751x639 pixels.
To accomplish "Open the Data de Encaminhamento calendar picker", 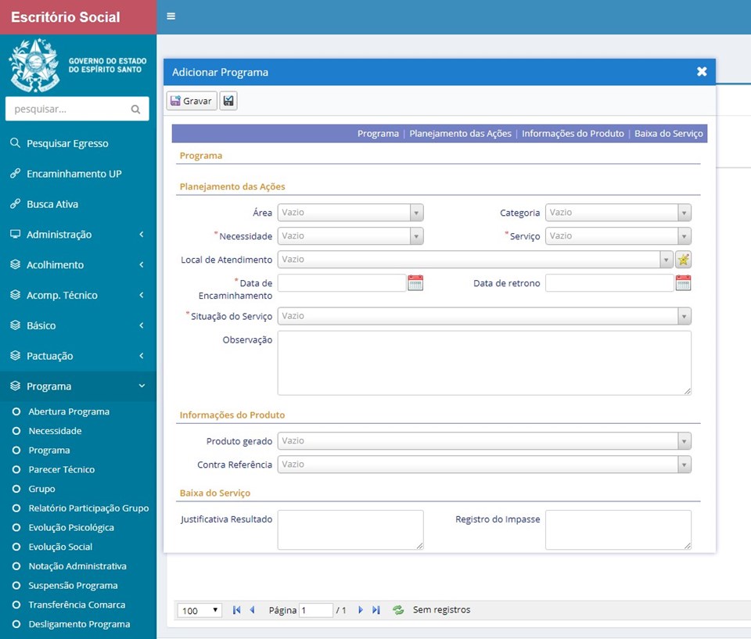I will (x=415, y=283).
